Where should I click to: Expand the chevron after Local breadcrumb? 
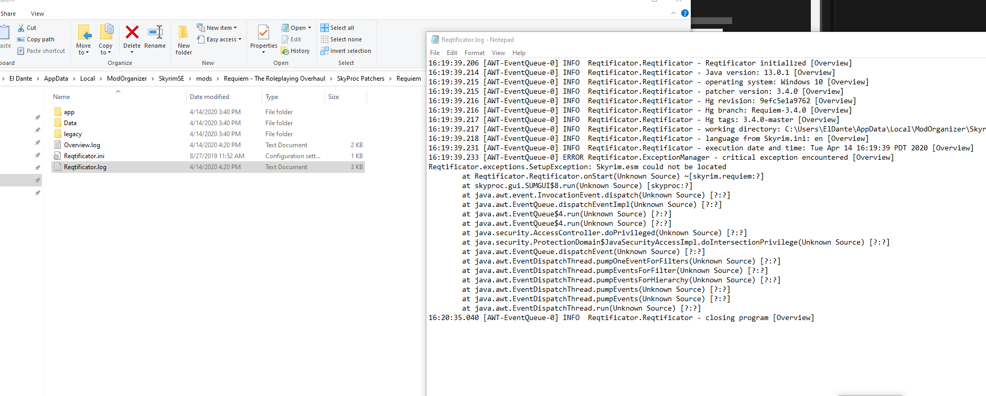point(101,79)
